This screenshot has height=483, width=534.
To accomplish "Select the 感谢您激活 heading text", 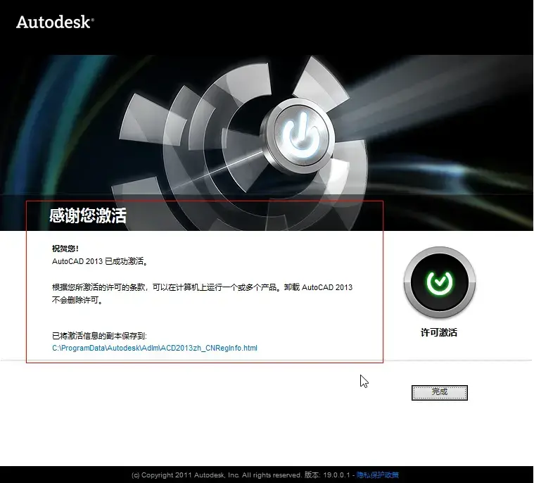I will pos(88,215).
